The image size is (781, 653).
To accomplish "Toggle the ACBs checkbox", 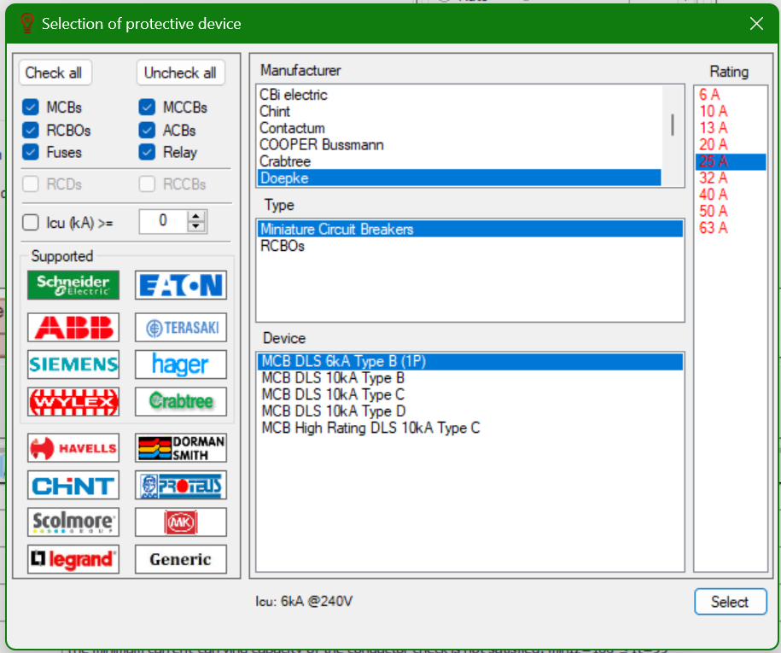I will tap(147, 130).
